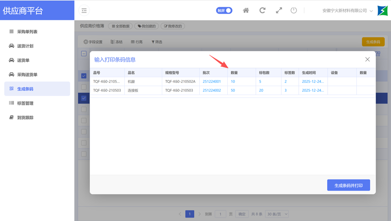The height and width of the screenshot is (221, 391).
Task: Click the home icon in top bar
Action: pyautogui.click(x=246, y=10)
